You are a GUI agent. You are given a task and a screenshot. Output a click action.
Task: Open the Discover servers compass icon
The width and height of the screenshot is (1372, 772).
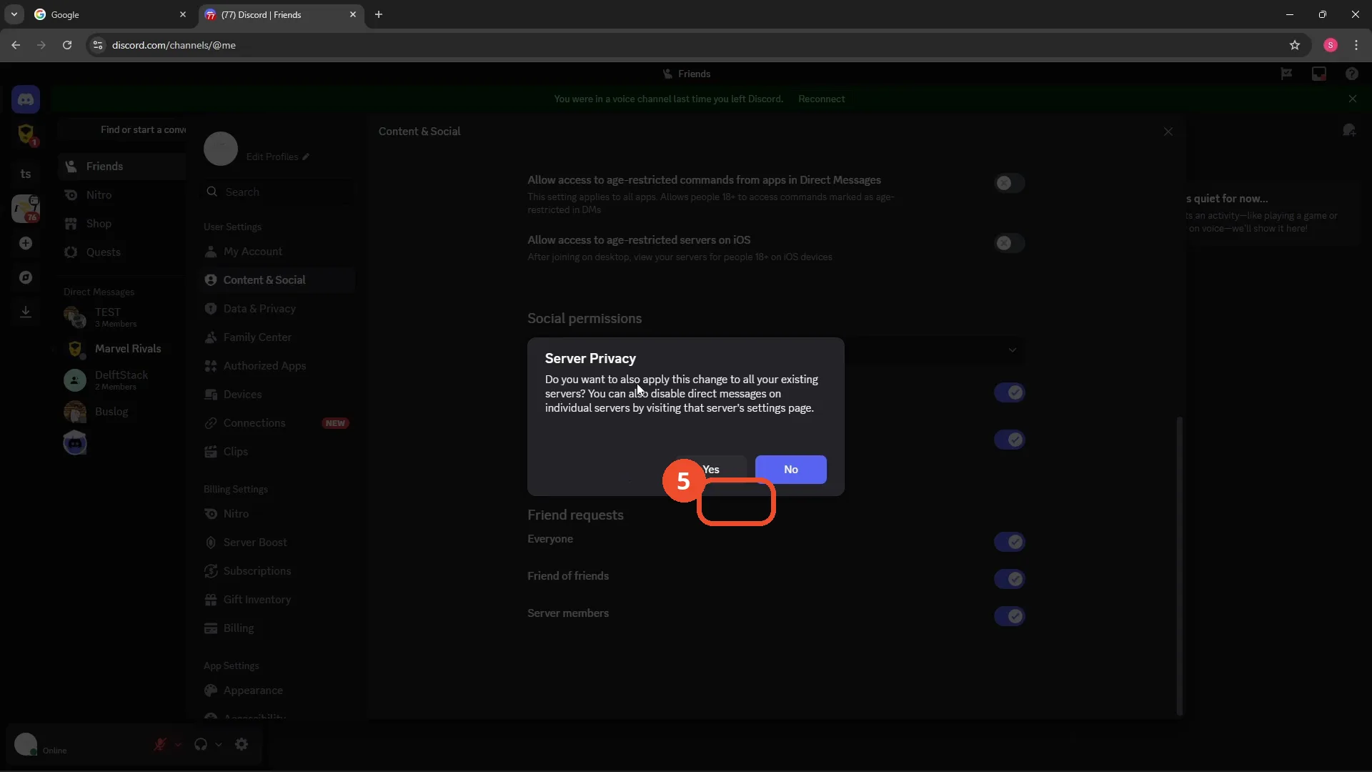26,277
